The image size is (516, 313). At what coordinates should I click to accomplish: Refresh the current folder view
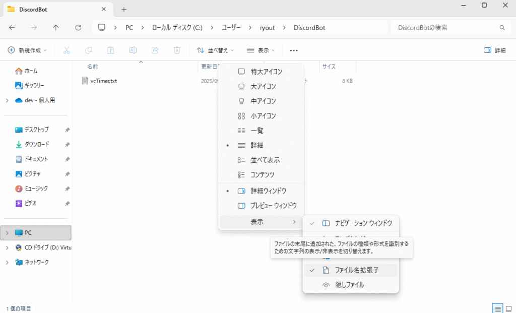[x=78, y=28]
